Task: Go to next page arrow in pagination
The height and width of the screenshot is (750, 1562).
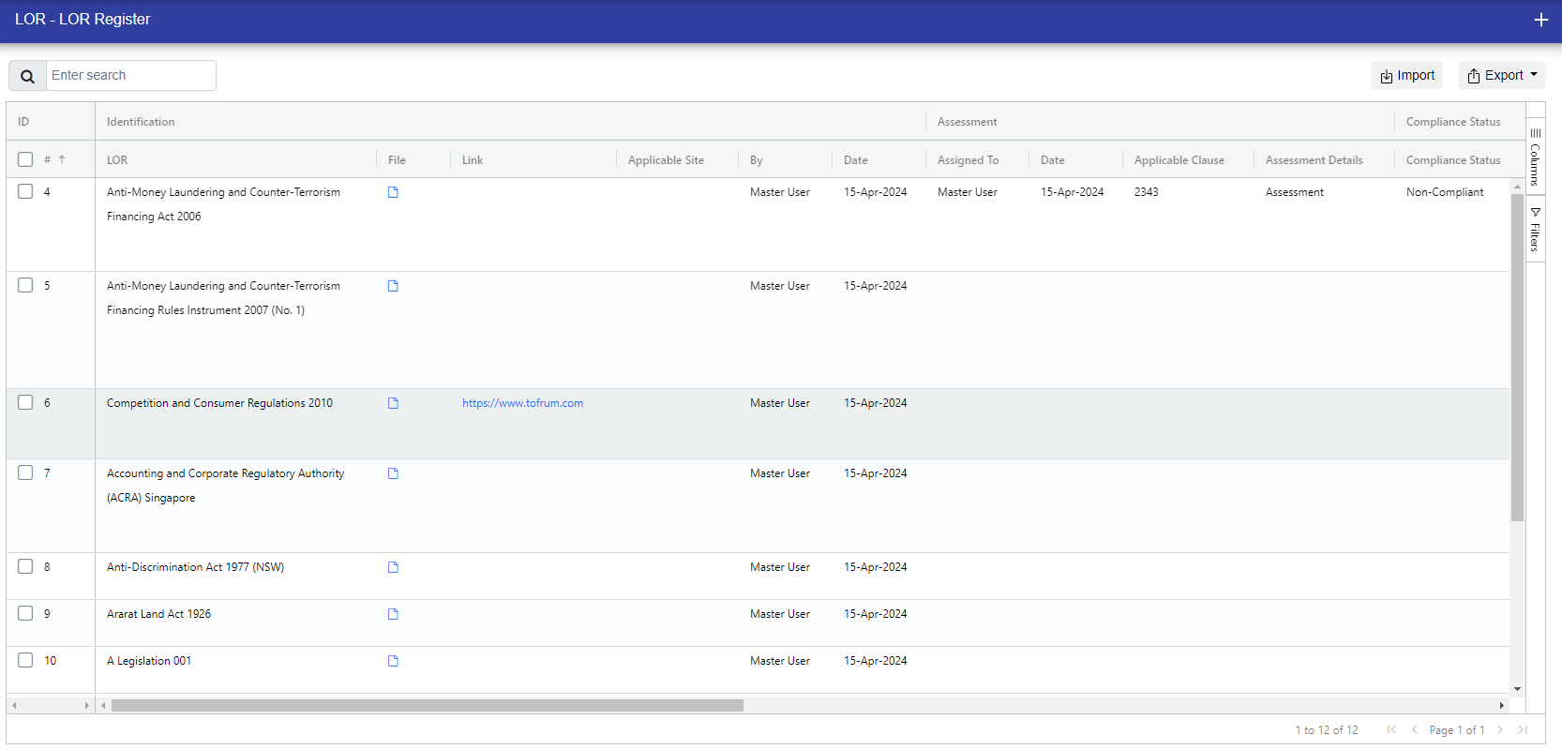Action: [1500, 729]
